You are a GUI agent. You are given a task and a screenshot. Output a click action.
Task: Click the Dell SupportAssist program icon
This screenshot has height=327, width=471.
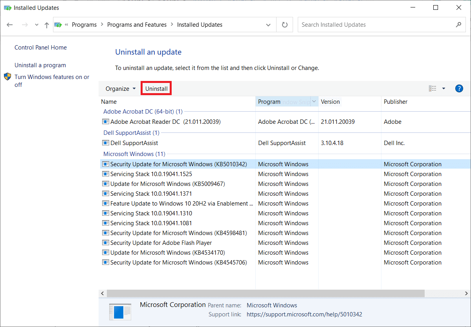(x=105, y=143)
